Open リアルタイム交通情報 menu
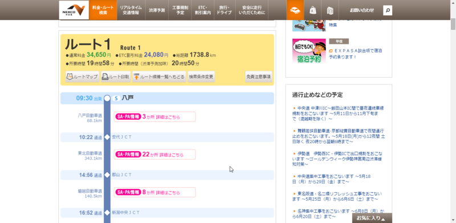456x223 pixels. click(x=131, y=10)
